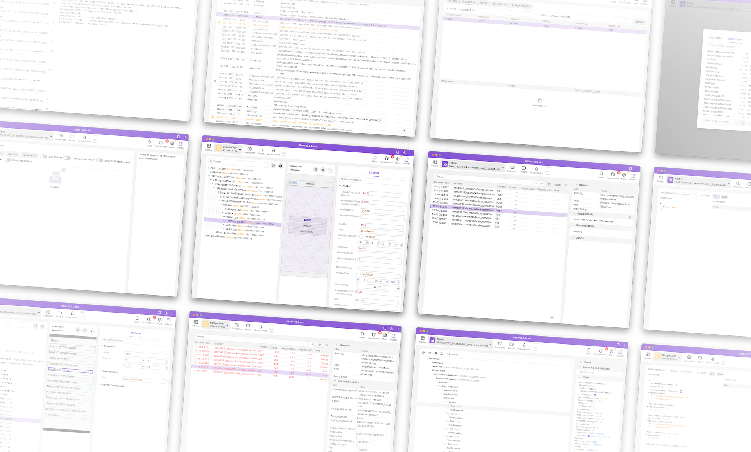The image size is (751, 452).
Task: Open the Surfaces dropdown
Action: coord(29,155)
